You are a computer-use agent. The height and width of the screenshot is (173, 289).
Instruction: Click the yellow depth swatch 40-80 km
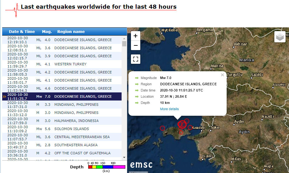94,167
